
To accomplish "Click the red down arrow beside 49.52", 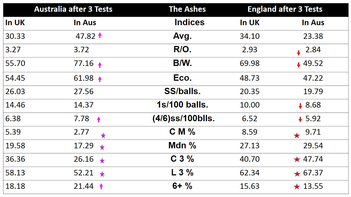I will [299, 65].
